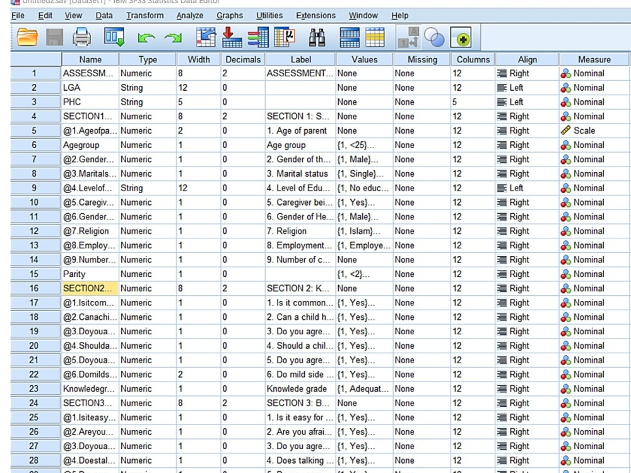This screenshot has height=473, width=631.
Task: Click the Width column header
Action: [199, 59]
